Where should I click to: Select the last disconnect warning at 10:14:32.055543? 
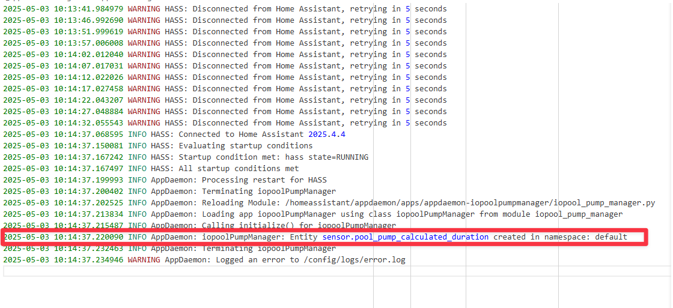point(225,122)
